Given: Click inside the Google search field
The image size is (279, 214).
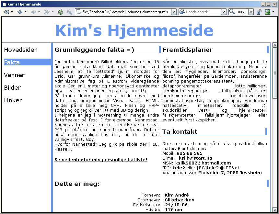Looking at the screenshot, I should coord(203,12).
